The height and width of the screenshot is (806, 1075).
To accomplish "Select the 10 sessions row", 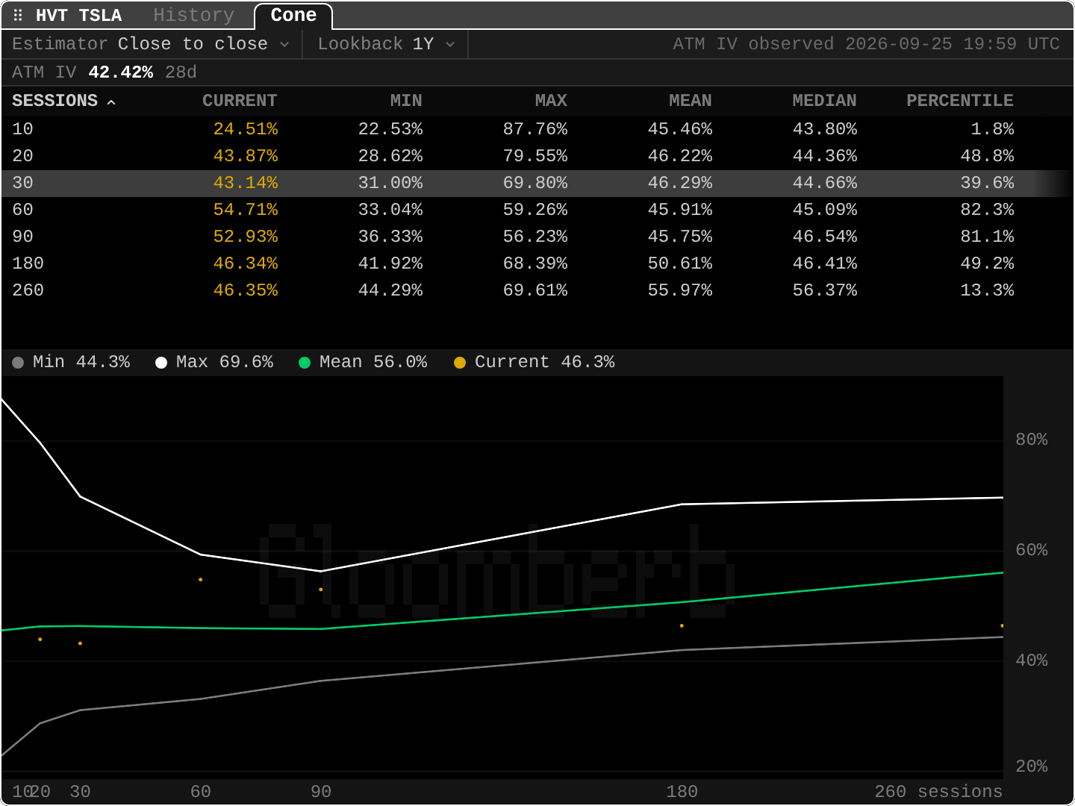I will 537,129.
